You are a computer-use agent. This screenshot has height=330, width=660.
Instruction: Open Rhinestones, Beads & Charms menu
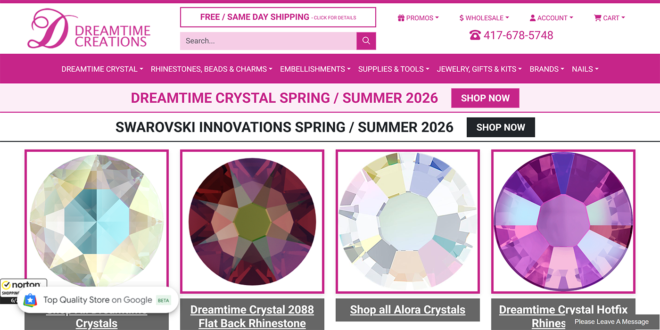(211, 69)
